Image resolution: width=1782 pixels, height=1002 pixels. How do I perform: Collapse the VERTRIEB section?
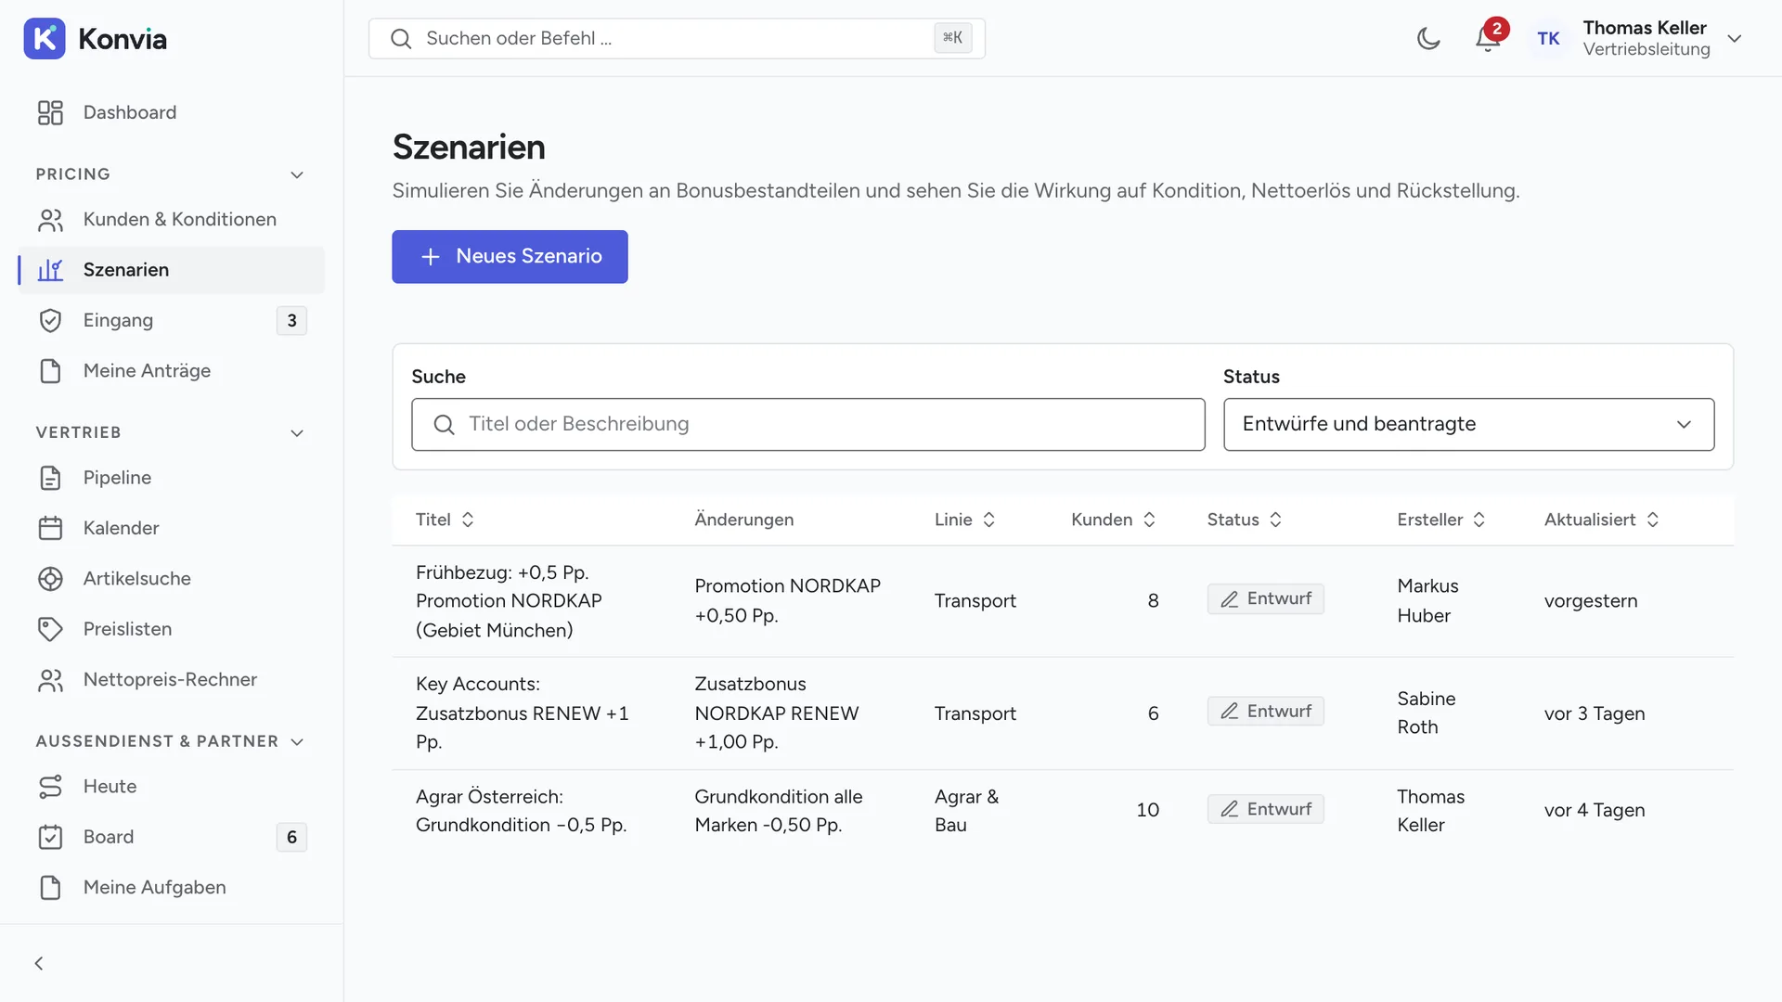point(297,433)
